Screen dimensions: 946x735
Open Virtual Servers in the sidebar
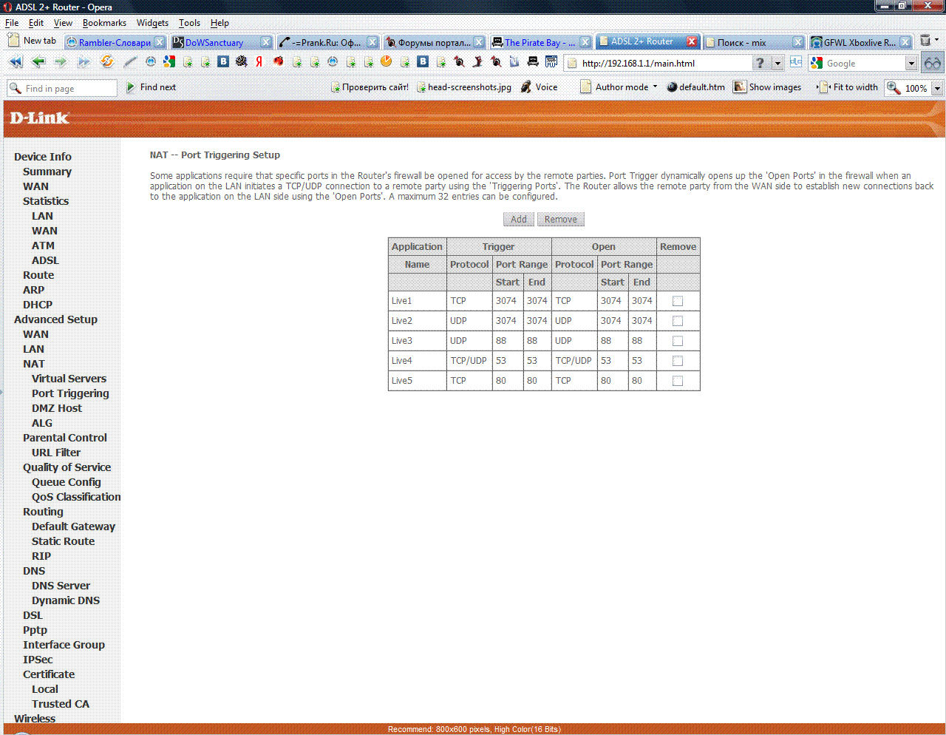69,379
